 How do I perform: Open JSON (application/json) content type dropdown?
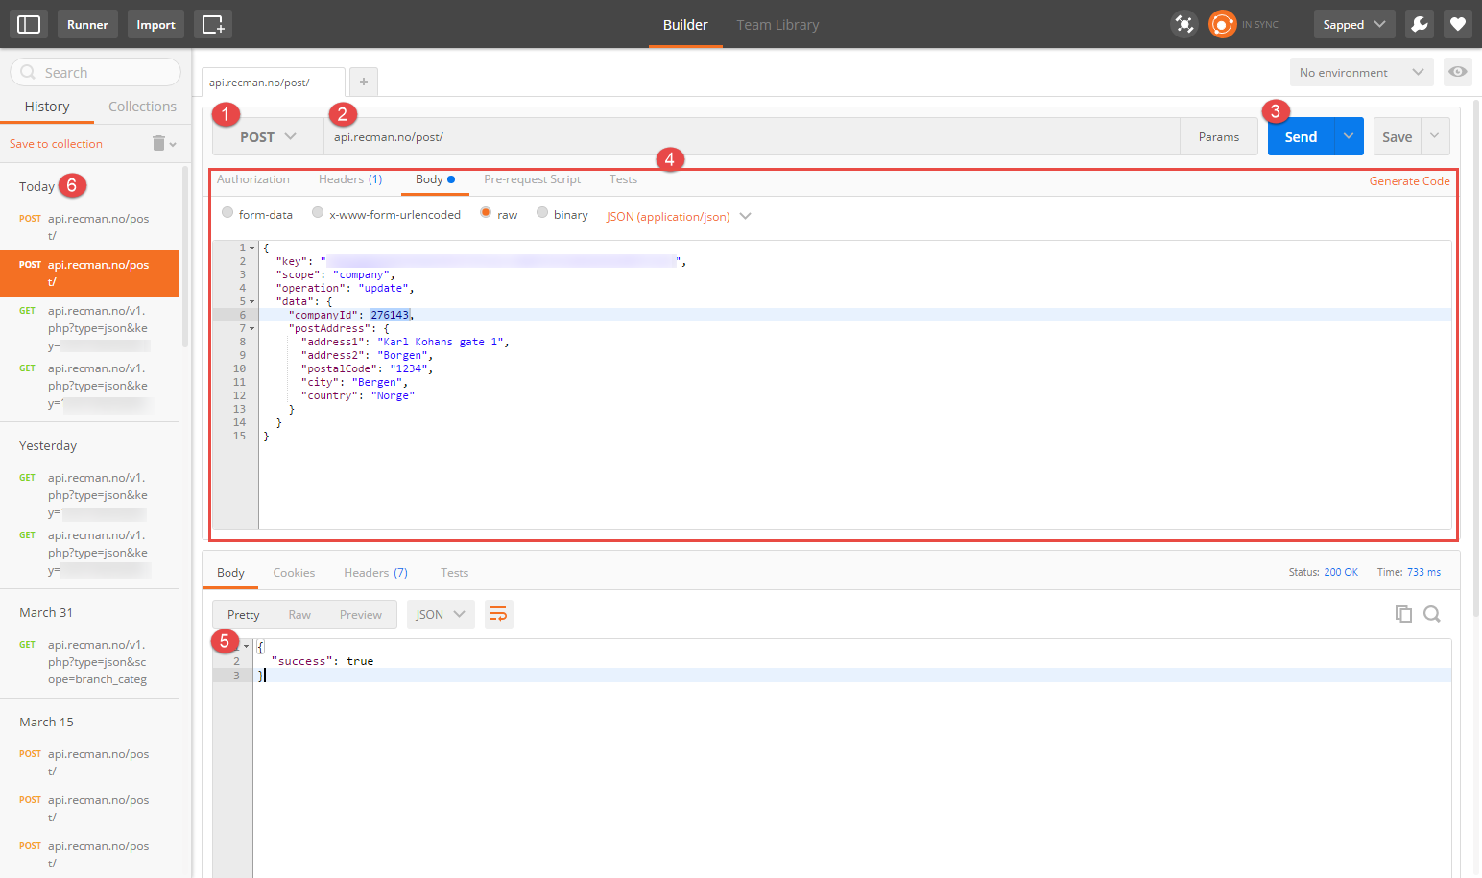click(x=678, y=216)
